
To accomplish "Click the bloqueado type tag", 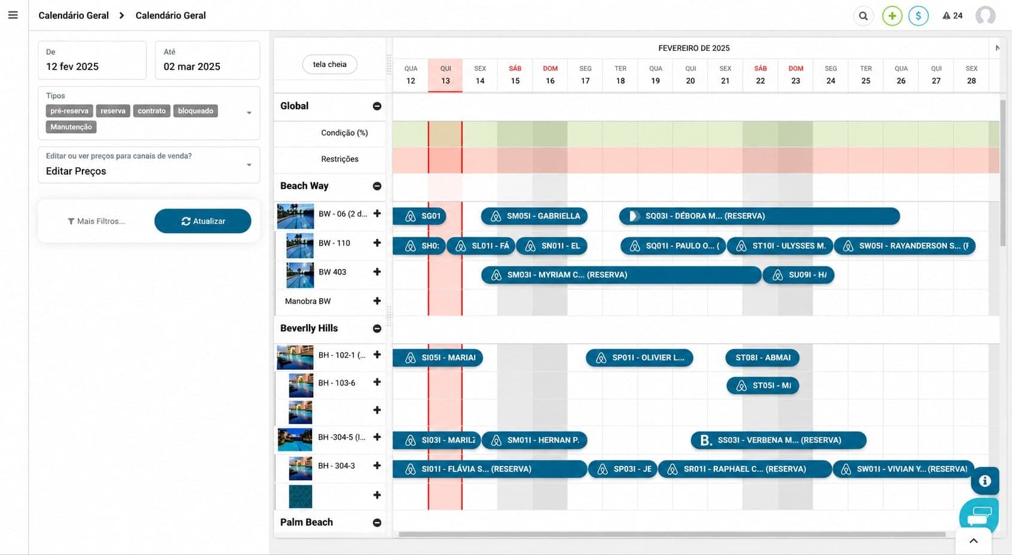I will click(x=195, y=111).
